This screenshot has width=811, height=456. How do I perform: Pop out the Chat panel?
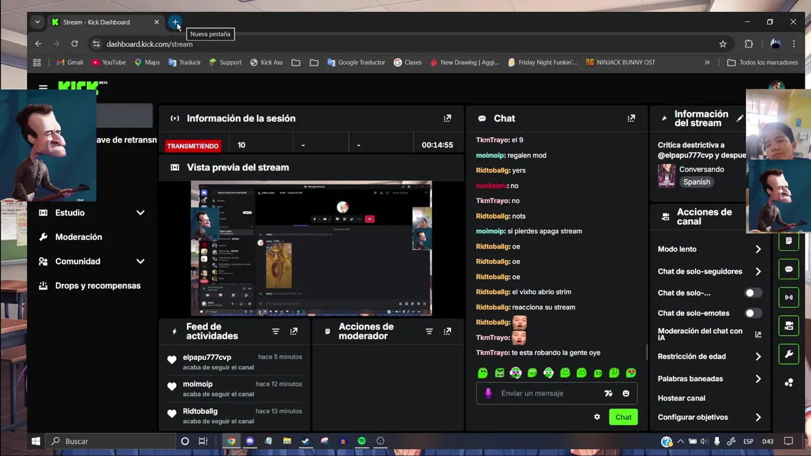pyautogui.click(x=631, y=118)
